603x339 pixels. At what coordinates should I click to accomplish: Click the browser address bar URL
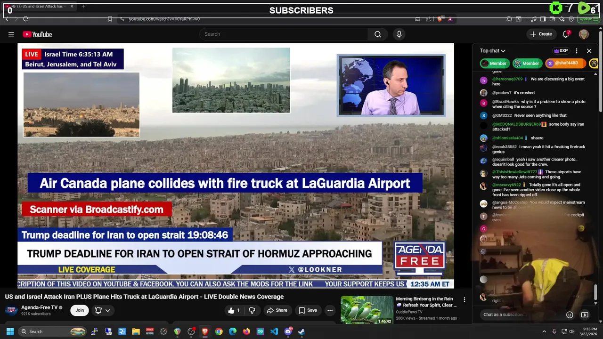coord(164,19)
